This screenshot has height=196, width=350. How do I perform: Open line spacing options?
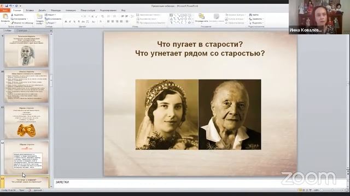[132, 16]
